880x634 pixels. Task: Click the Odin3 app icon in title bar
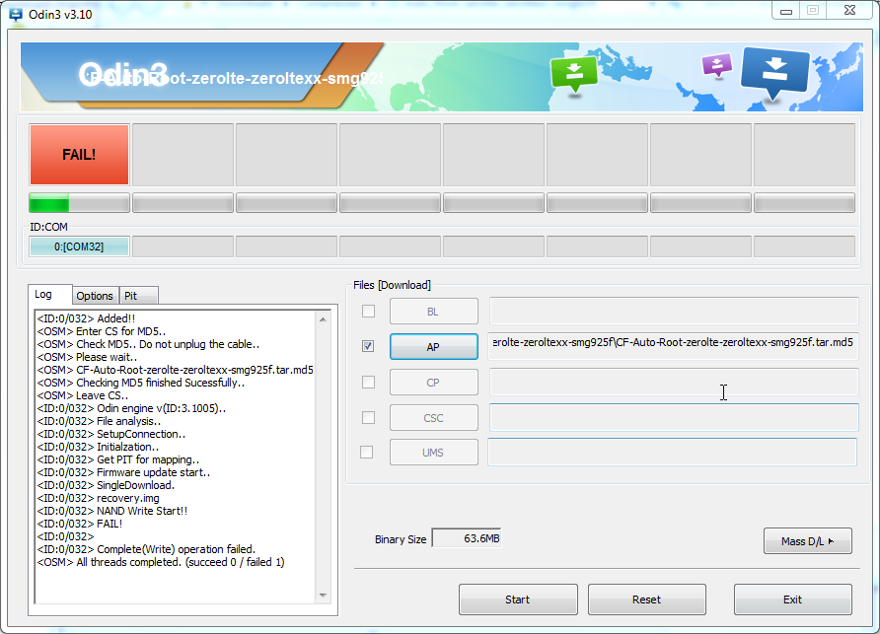pos(16,14)
